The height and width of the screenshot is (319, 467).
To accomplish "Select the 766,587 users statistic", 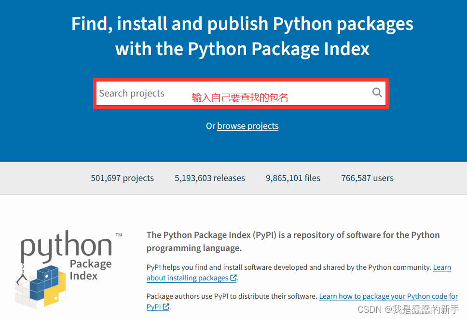I will (367, 178).
